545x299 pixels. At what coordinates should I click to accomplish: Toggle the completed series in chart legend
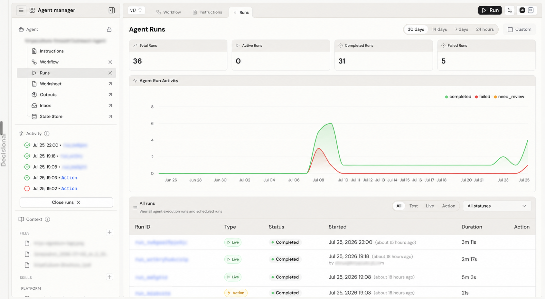point(458,97)
